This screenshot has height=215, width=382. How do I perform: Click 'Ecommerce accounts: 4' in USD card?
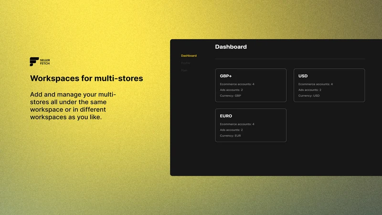[315, 84]
